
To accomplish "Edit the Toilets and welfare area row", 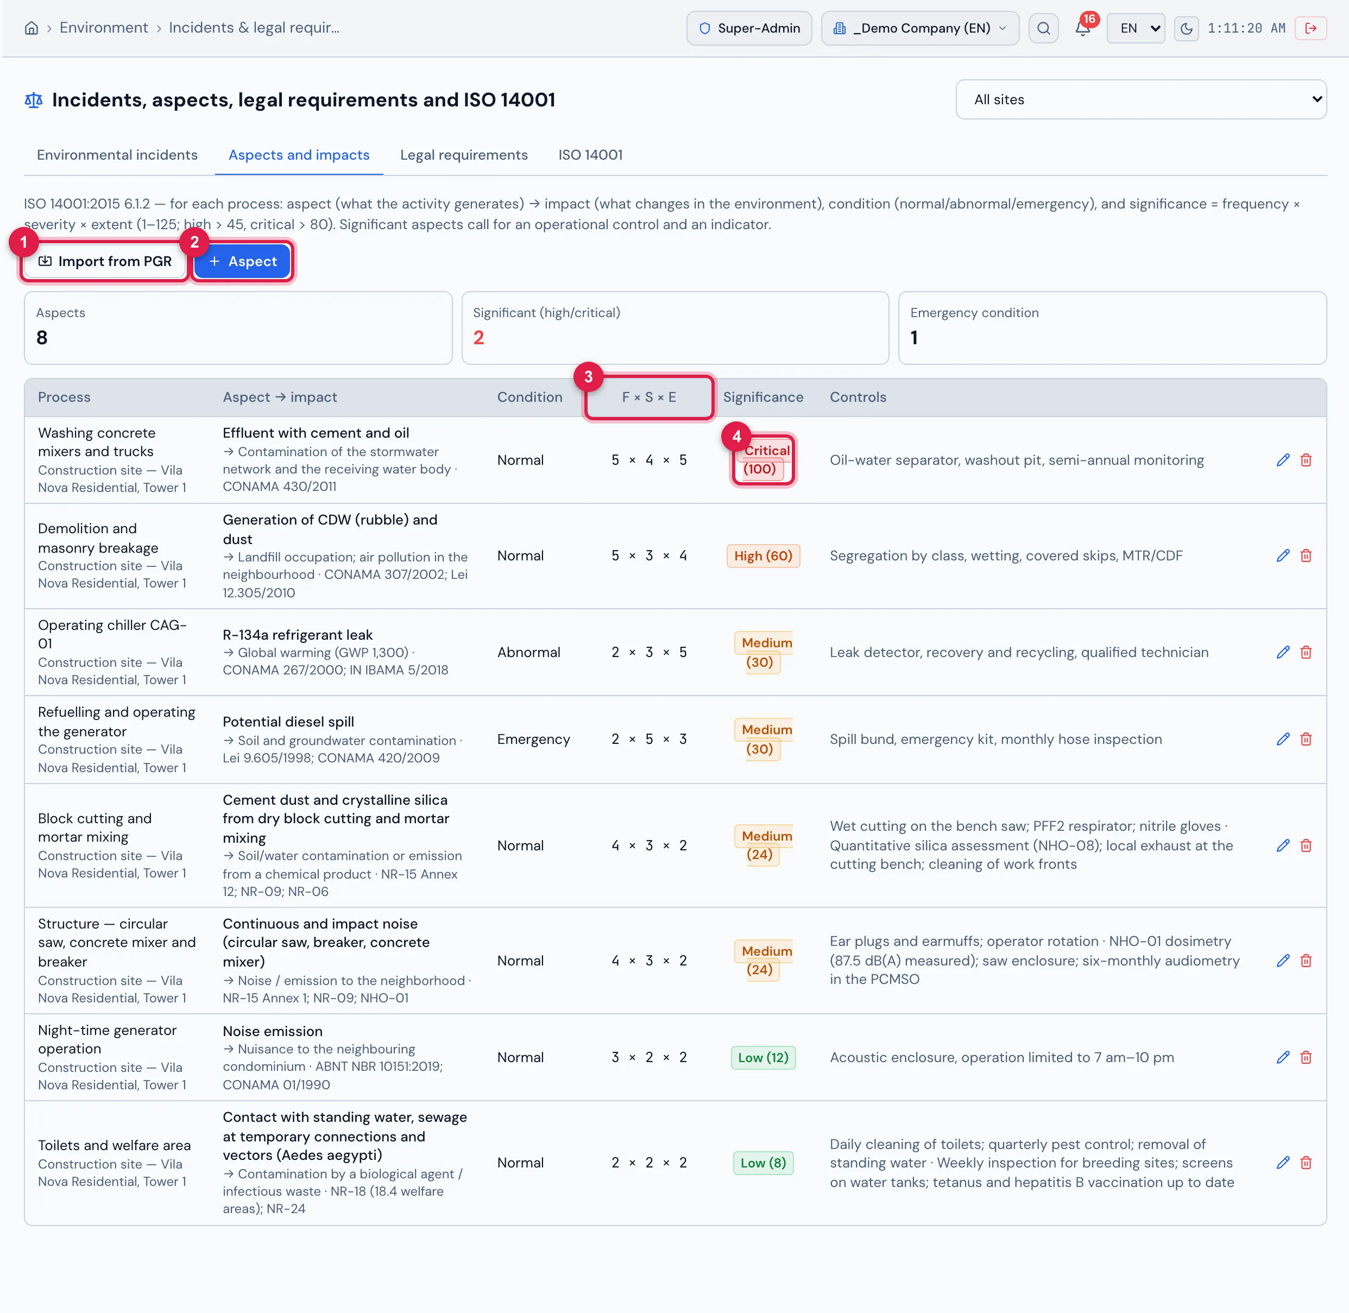I will pyautogui.click(x=1283, y=1163).
